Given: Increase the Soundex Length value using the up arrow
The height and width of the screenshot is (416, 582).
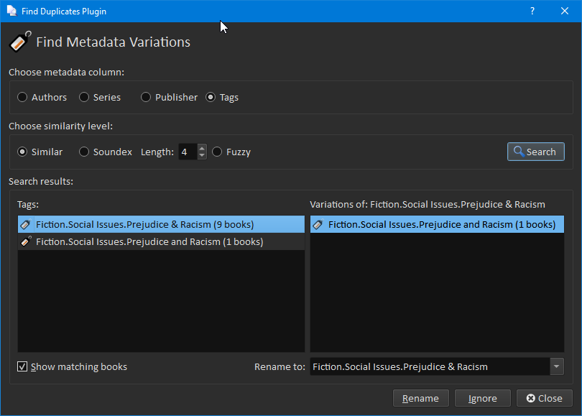Looking at the screenshot, I should 202,148.
